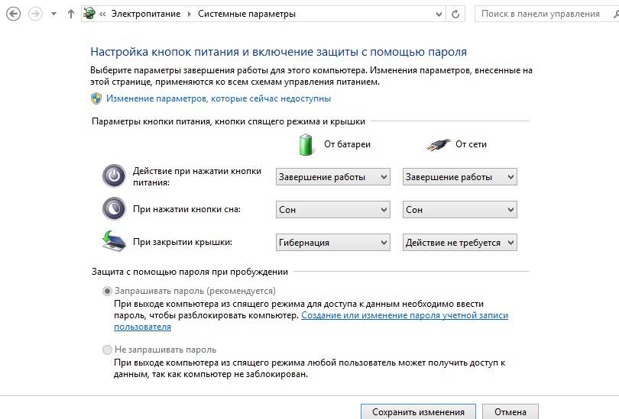Click the up-level arrow icon
This screenshot has height=419, width=619.
click(x=71, y=14)
